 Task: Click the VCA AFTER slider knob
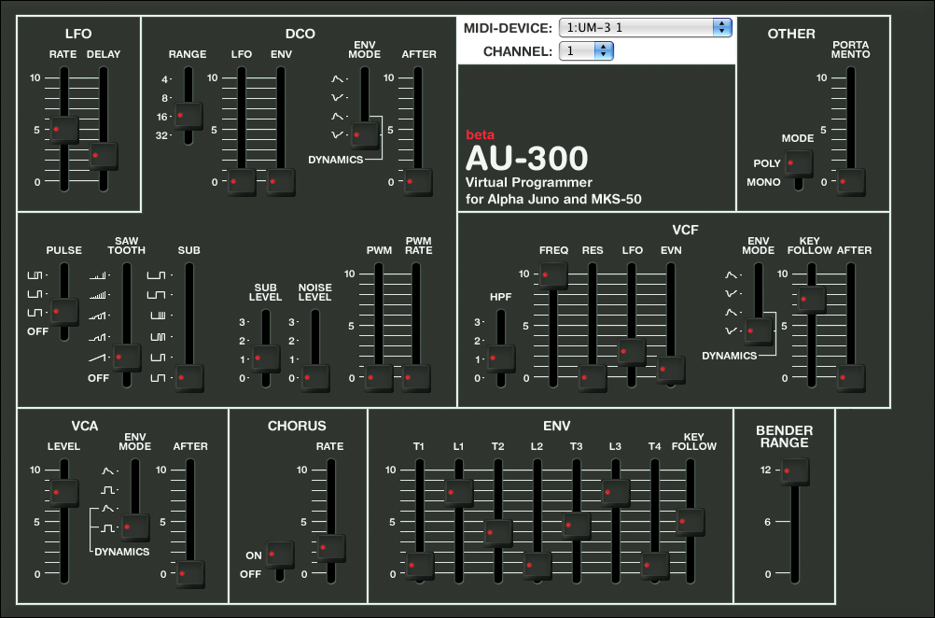pos(190,574)
